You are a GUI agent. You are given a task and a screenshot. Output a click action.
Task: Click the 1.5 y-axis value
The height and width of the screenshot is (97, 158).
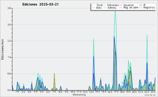[9, 57]
